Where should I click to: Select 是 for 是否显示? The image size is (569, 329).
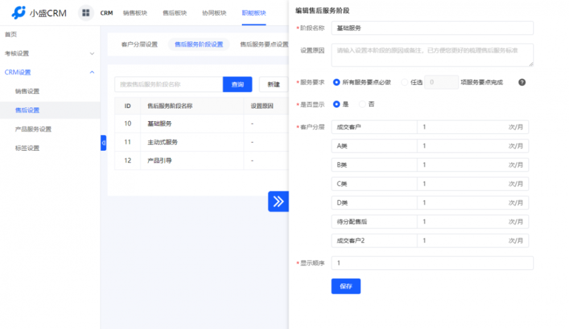[336, 104]
